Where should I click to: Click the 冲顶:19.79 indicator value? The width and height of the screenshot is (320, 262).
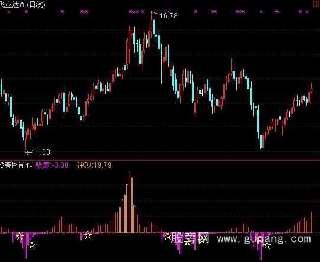(94, 165)
